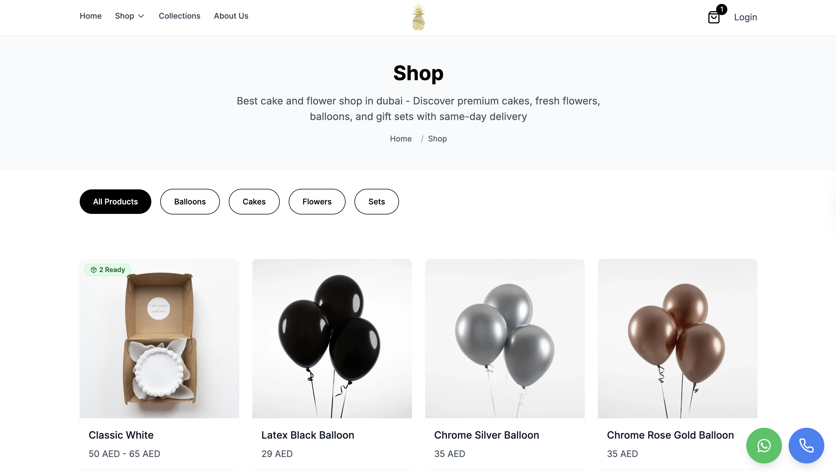836x474 pixels.
Task: Open the Collections page
Action: pyautogui.click(x=179, y=16)
